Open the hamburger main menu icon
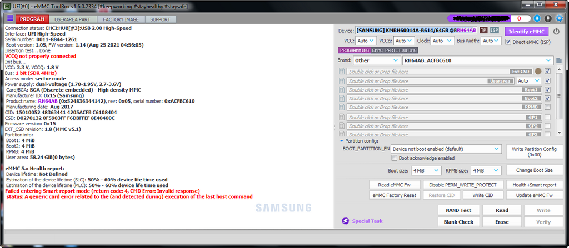569x248 pixels. pyautogui.click(x=10, y=18)
